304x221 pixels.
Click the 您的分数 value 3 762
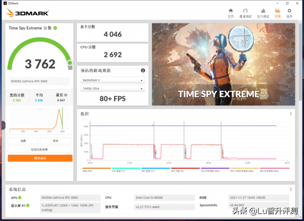(17, 100)
